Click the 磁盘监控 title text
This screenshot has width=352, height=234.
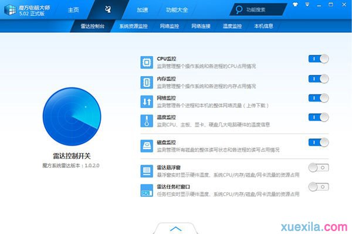tap(167, 143)
